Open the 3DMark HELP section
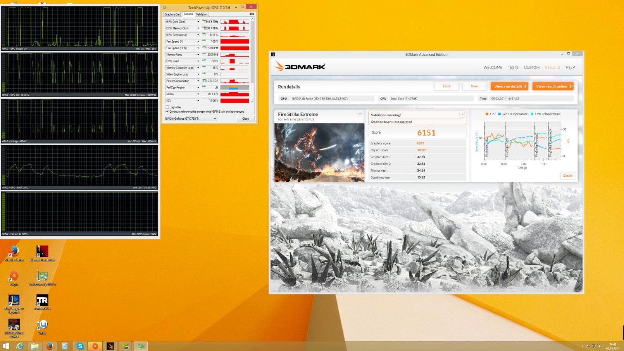 [x=570, y=67]
